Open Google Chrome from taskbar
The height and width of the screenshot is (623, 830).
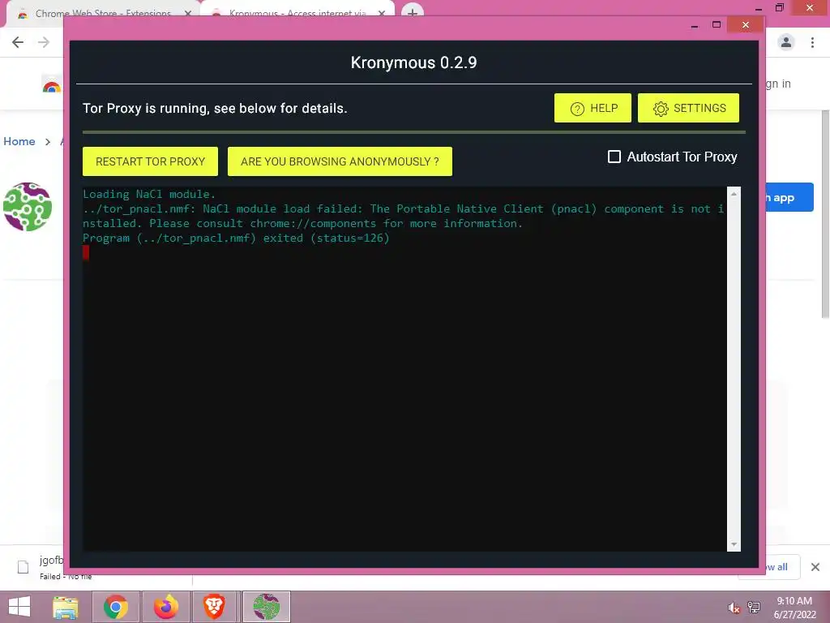116,607
